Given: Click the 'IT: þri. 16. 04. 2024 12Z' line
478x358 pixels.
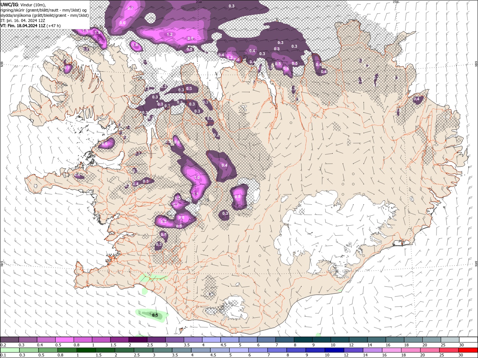Looking at the screenshot, I should pyautogui.click(x=23, y=21).
